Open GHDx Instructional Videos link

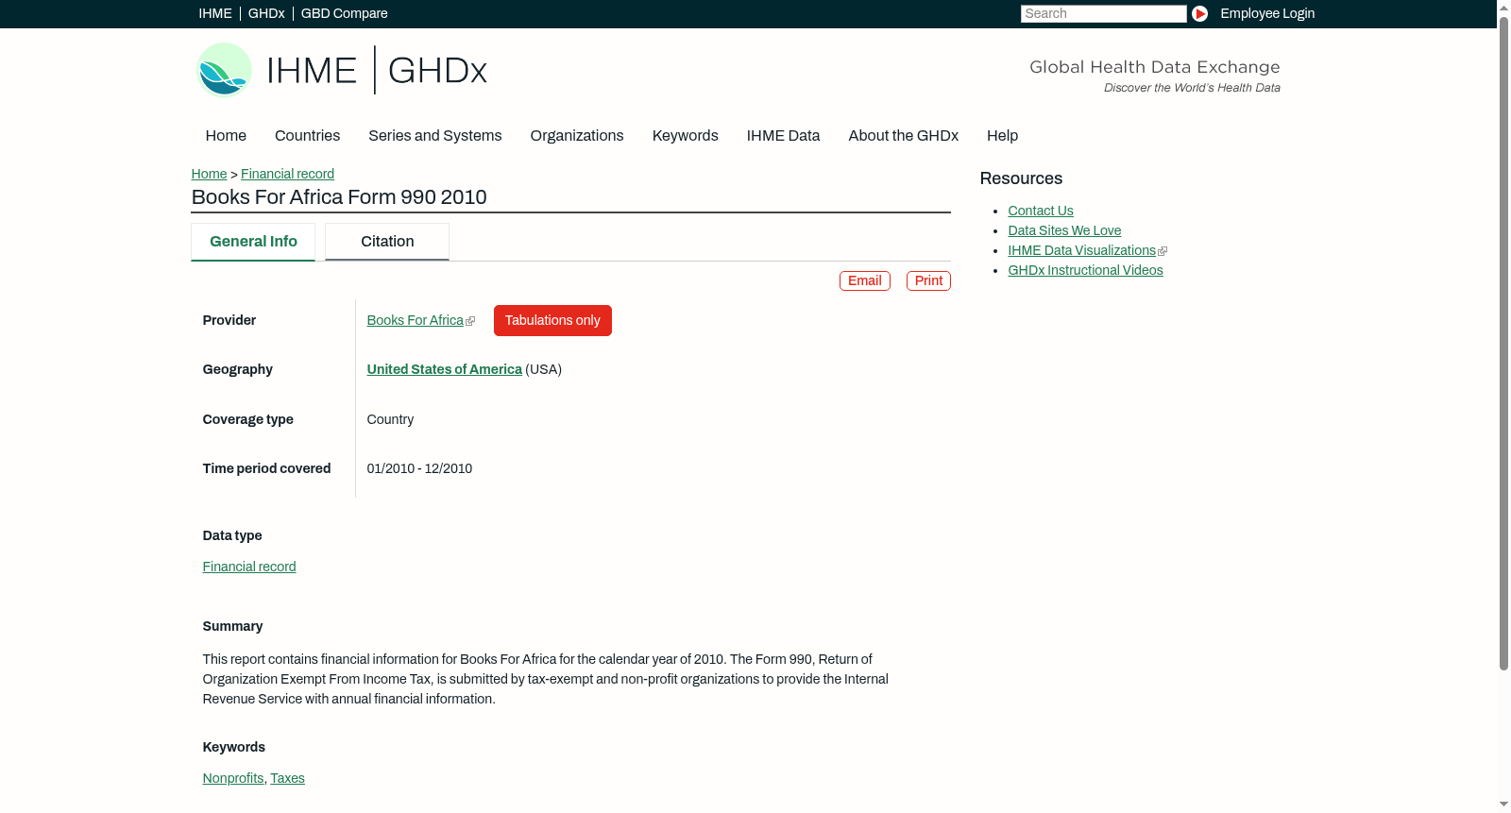tap(1085, 270)
